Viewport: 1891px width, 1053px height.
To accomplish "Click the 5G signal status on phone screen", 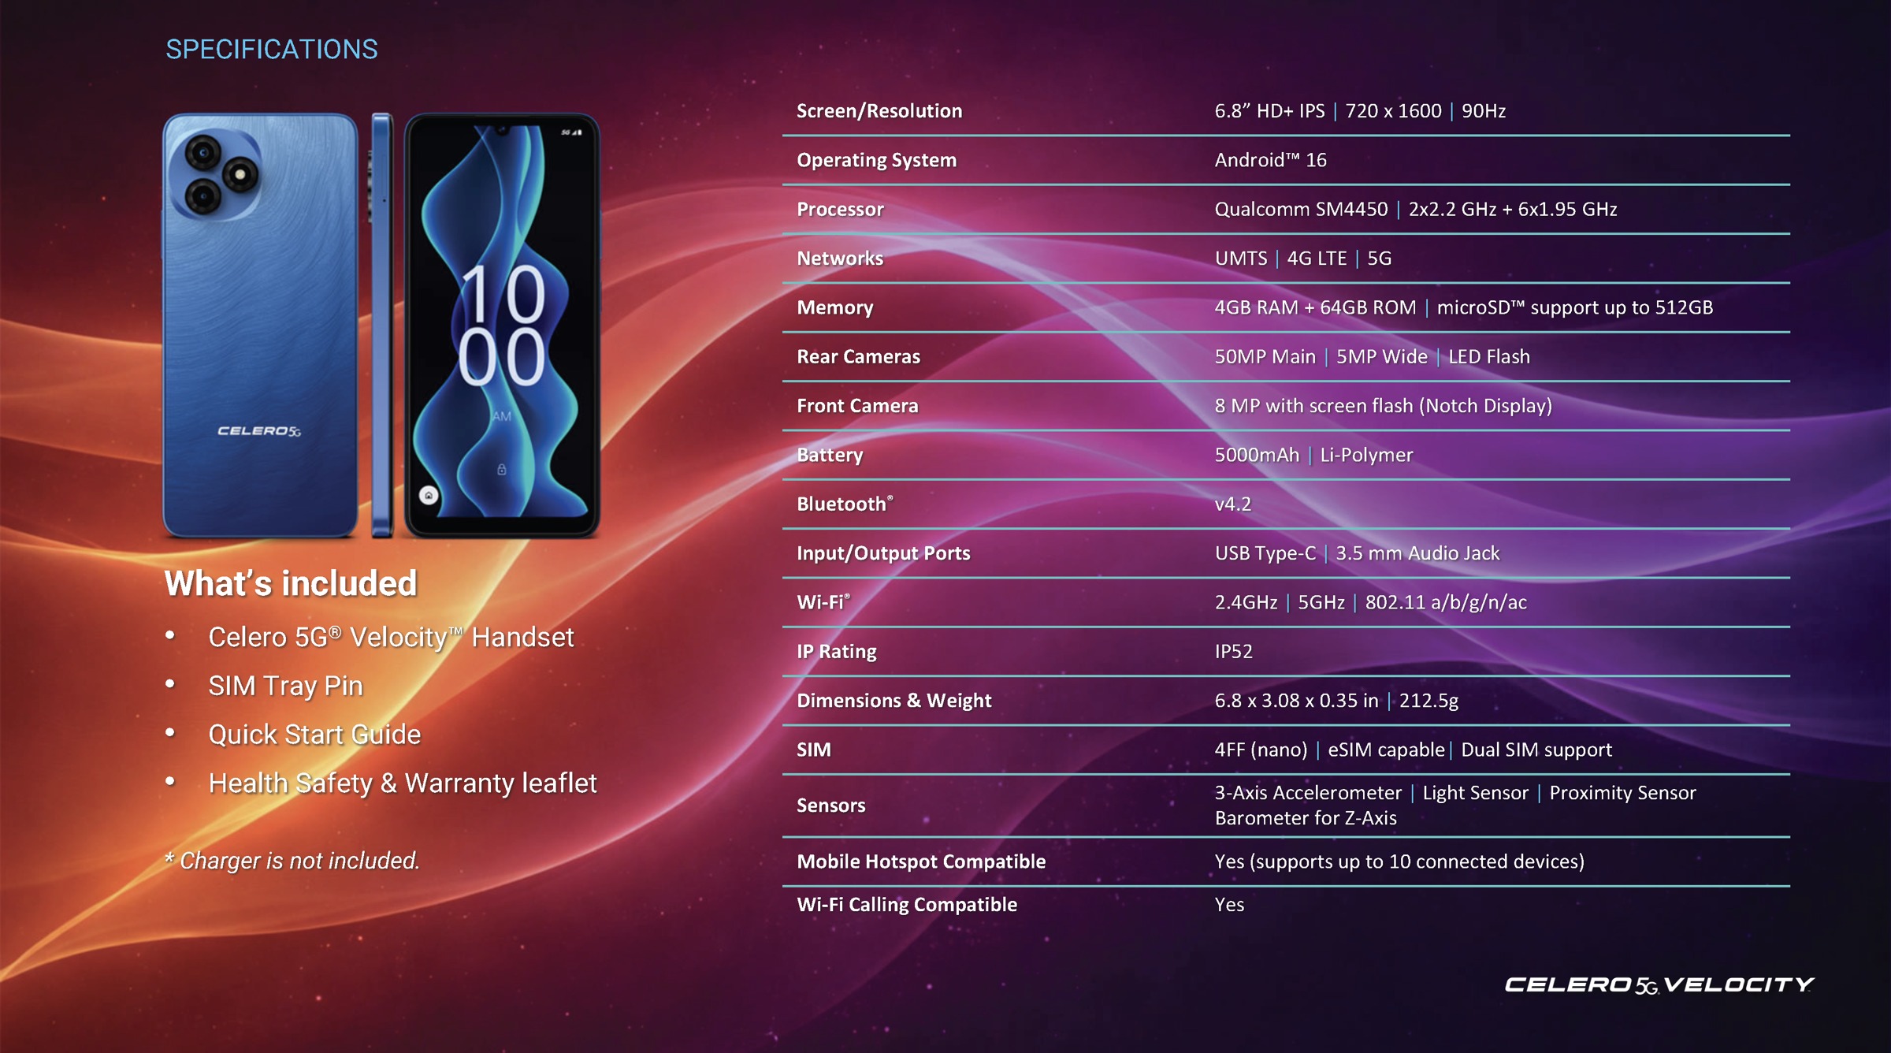I will (571, 132).
